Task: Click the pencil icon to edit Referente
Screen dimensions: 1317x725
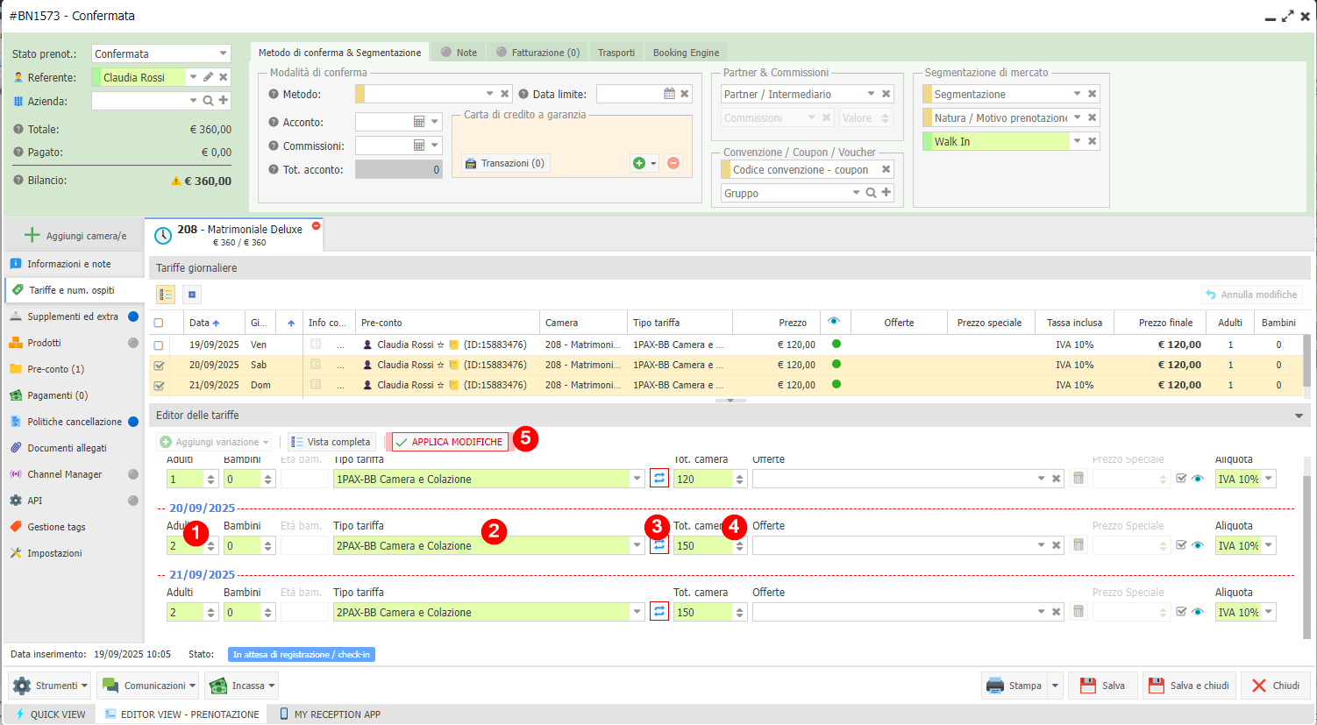Action: [x=208, y=77]
